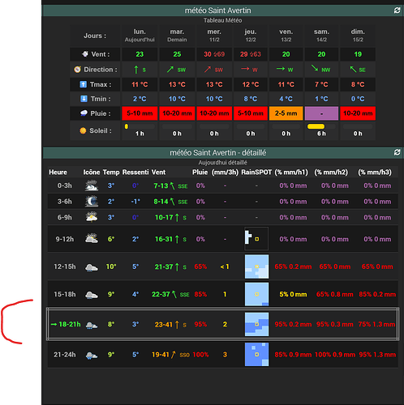Click the Tmin down-arrow icon

[x=84, y=99]
